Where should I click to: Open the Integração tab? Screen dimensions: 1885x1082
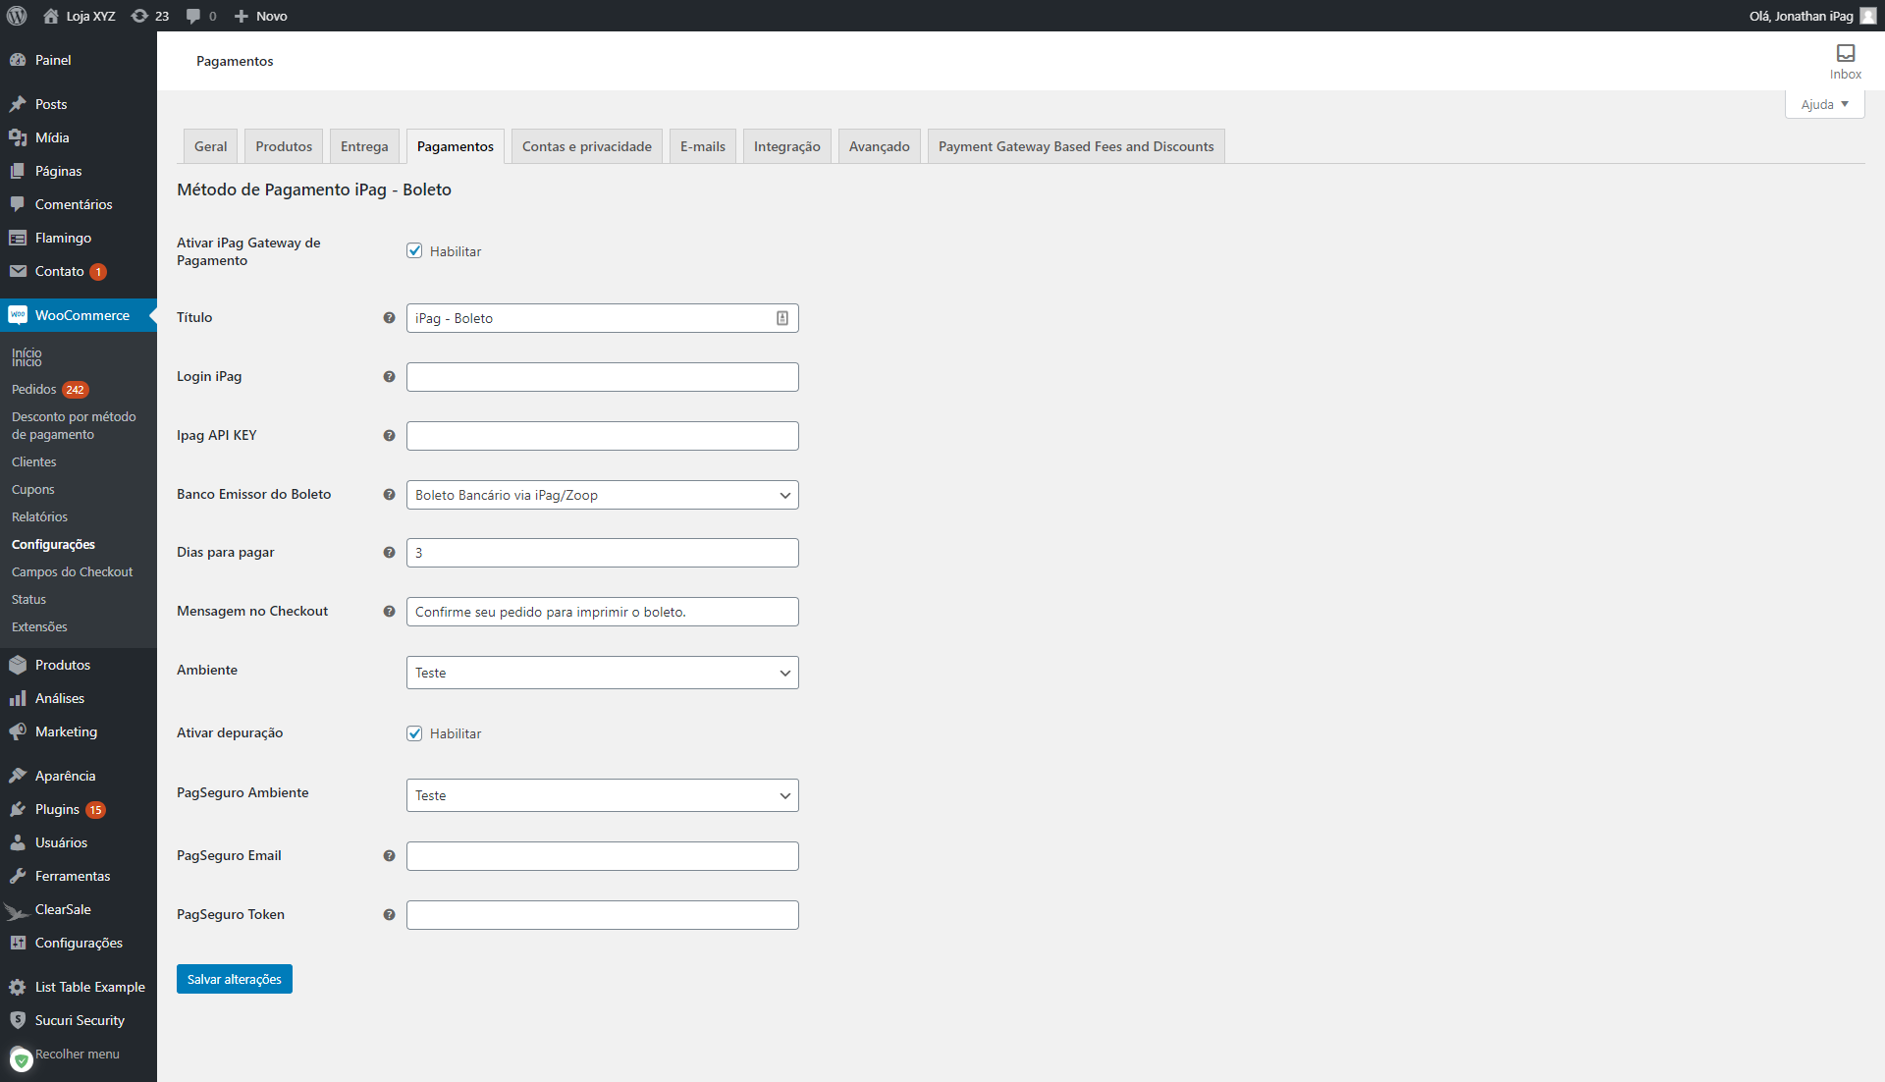tap(786, 146)
